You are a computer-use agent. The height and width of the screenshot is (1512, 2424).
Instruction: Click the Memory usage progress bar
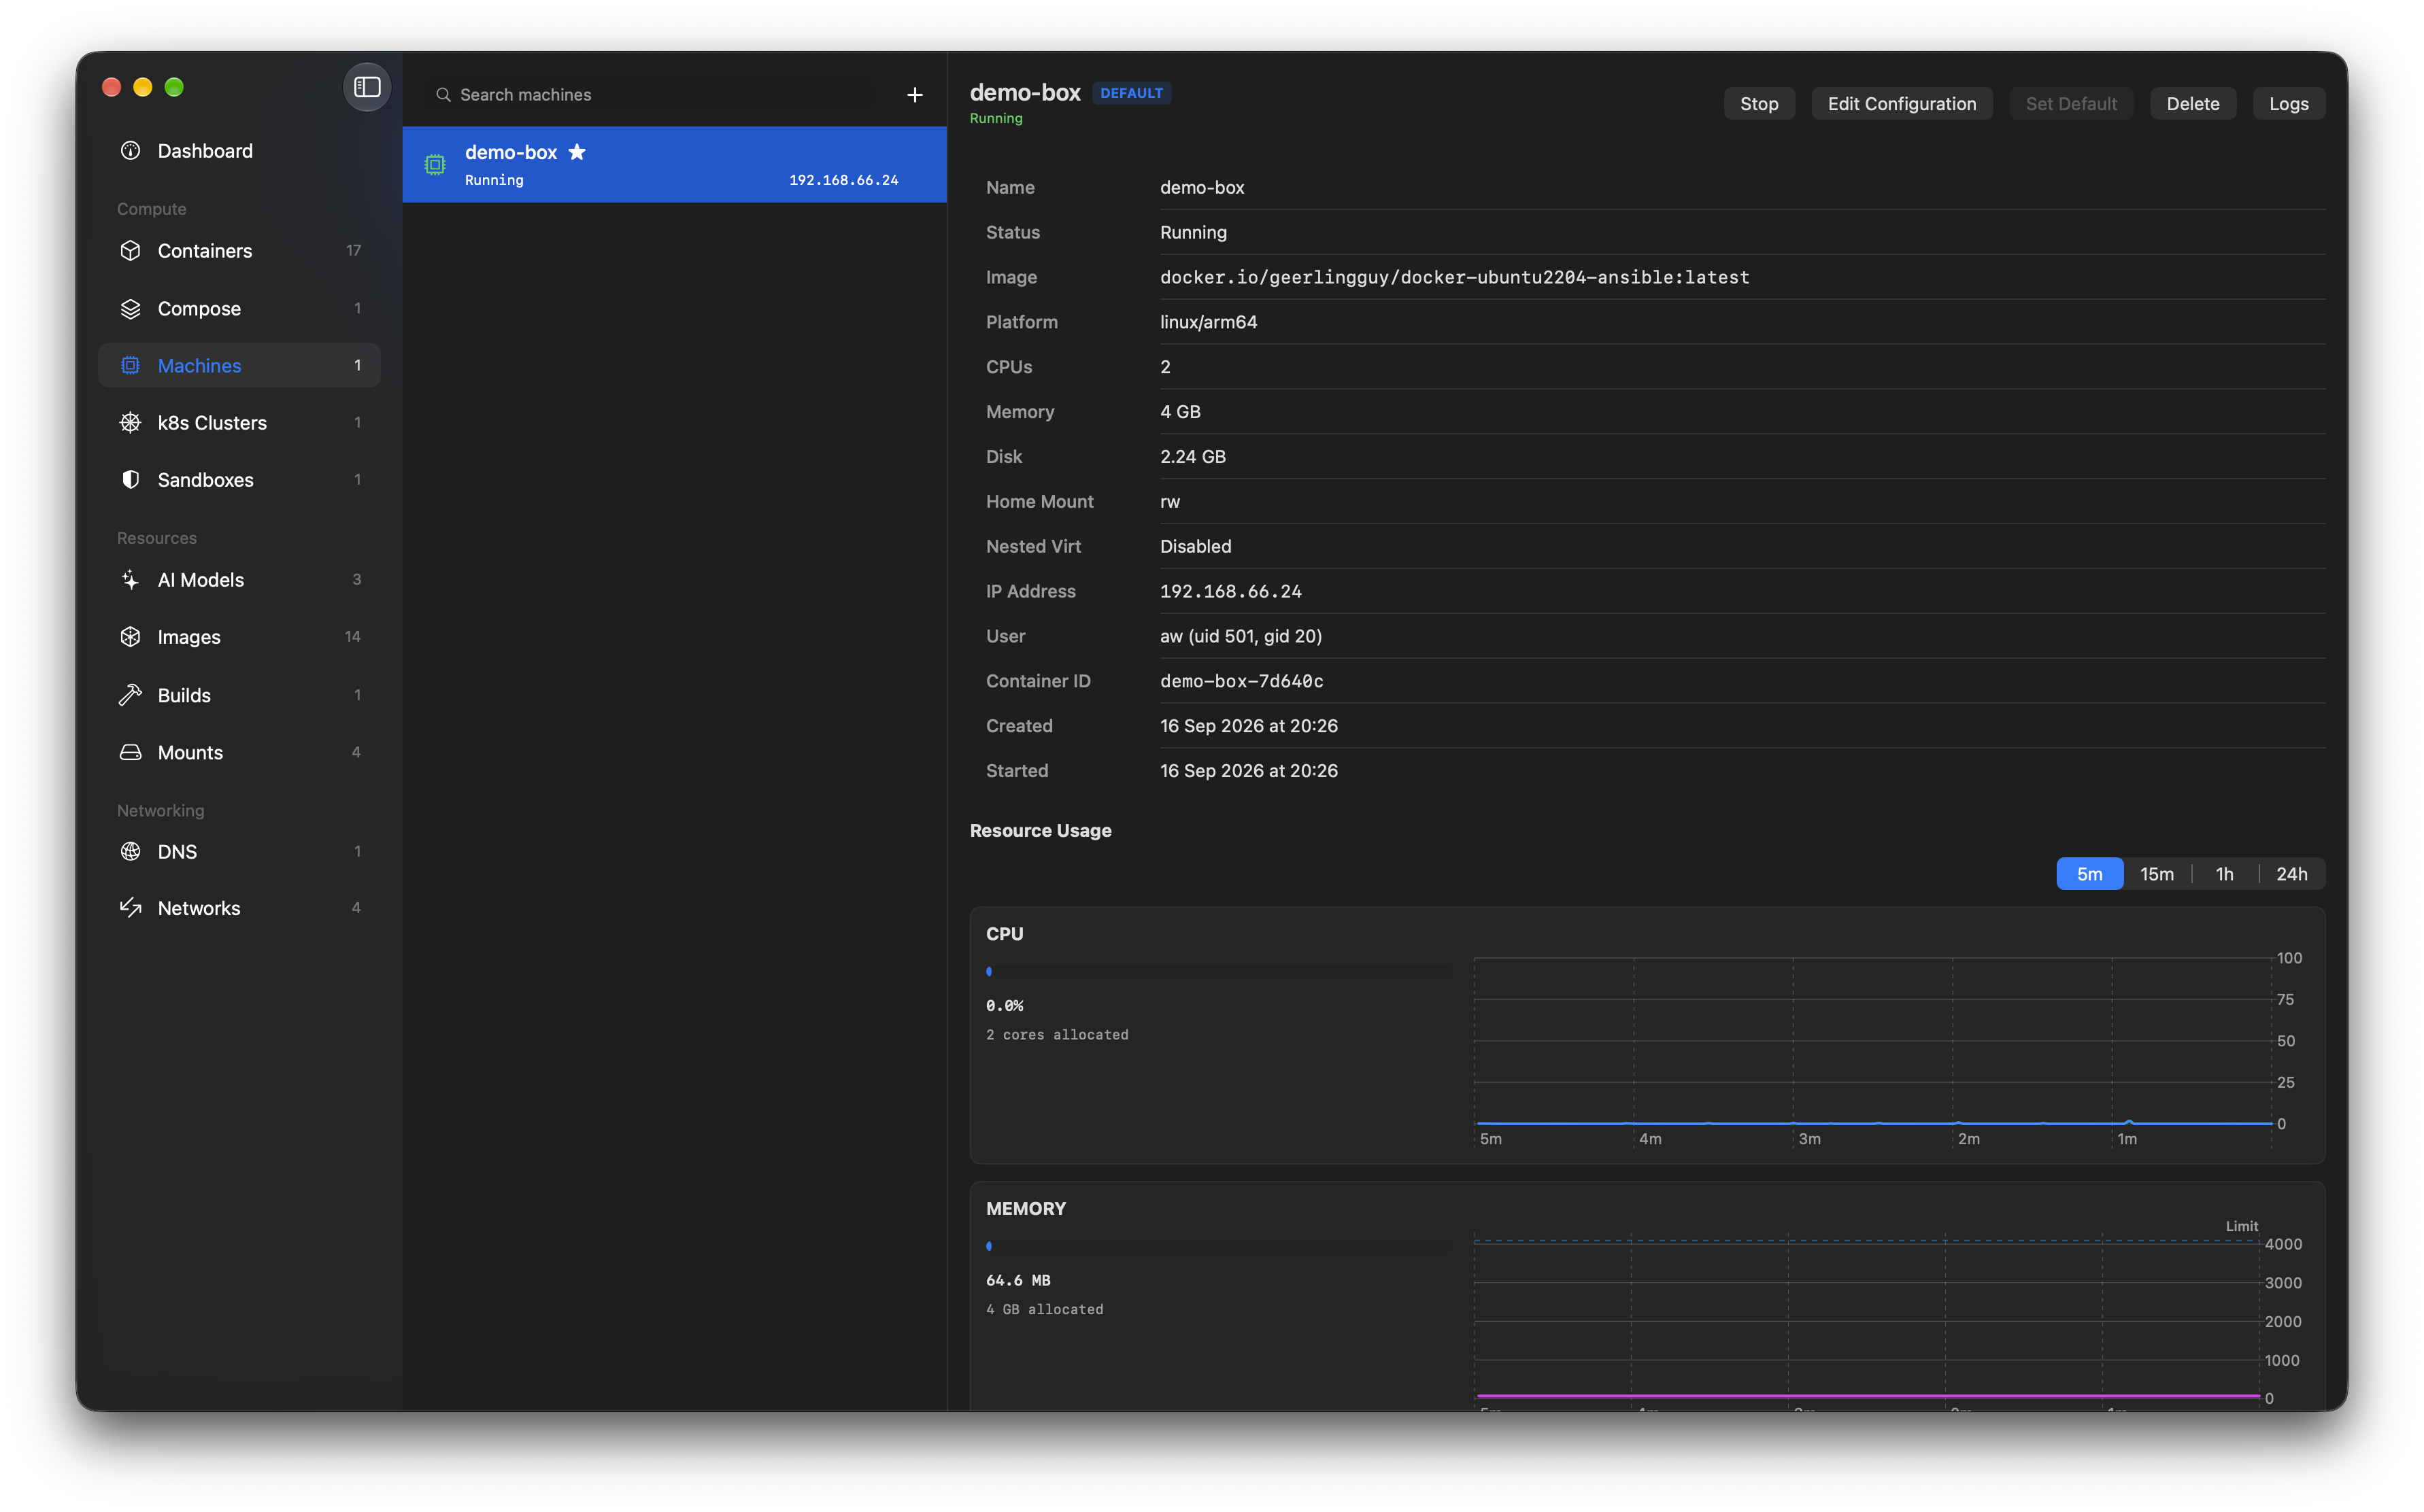click(x=1219, y=1247)
